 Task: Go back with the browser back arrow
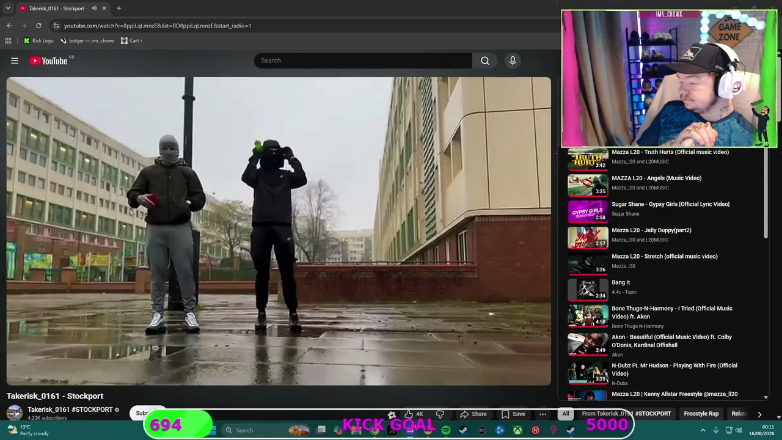[x=9, y=26]
